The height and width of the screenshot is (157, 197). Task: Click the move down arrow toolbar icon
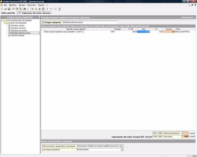47,9
